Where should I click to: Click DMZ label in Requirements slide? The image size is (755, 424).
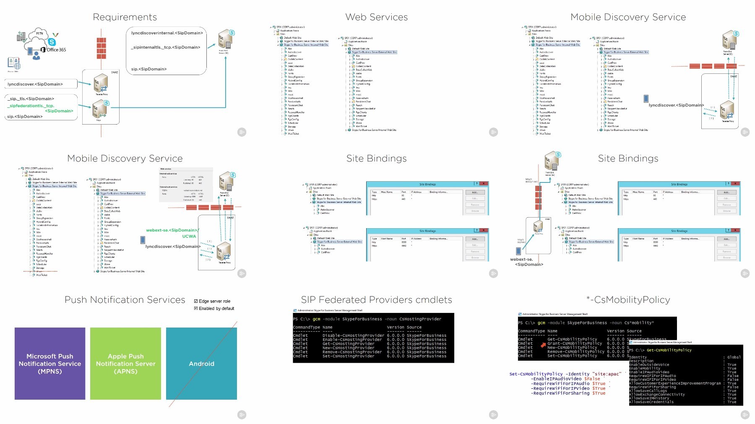(x=115, y=72)
